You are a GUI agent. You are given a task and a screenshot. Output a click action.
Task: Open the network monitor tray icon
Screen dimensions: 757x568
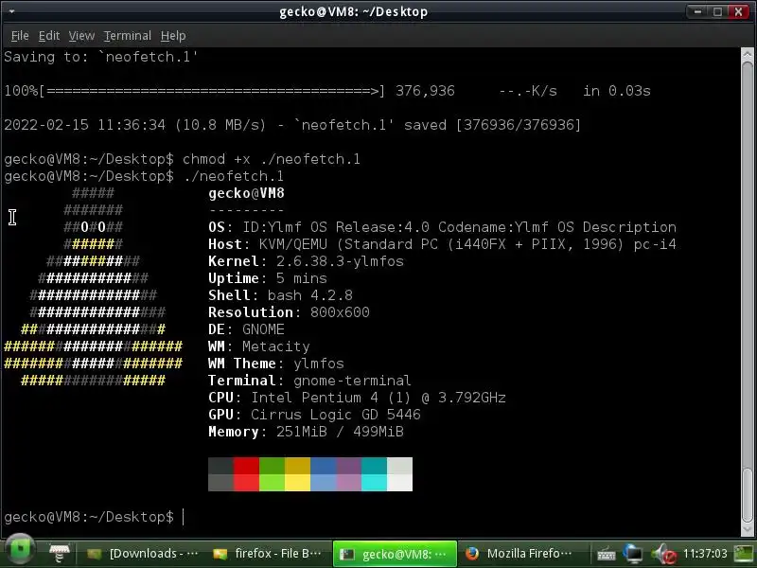[633, 554]
